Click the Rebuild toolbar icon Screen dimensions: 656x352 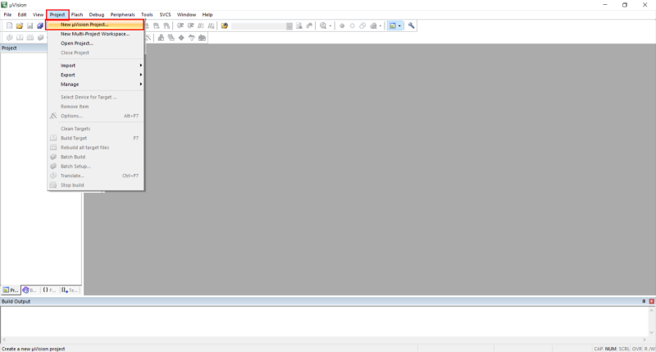point(30,38)
